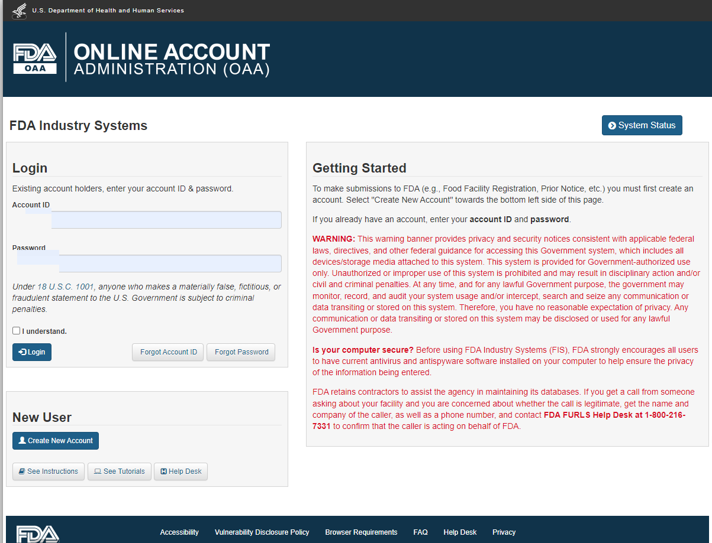The height and width of the screenshot is (543, 712).
Task: Click 'ONLINE ACCOUNT ADMINISTRATION (OAA)' title
Action: [172, 60]
